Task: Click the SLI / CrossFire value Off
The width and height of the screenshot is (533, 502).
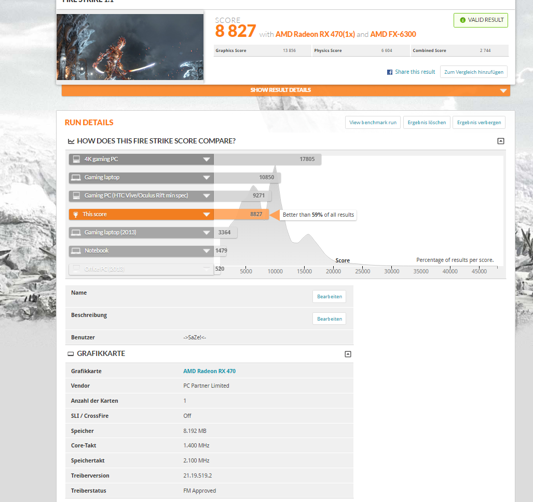Action: (x=187, y=416)
